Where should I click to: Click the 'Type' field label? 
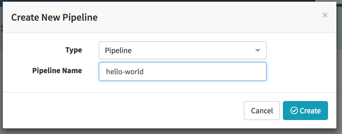pos(74,50)
